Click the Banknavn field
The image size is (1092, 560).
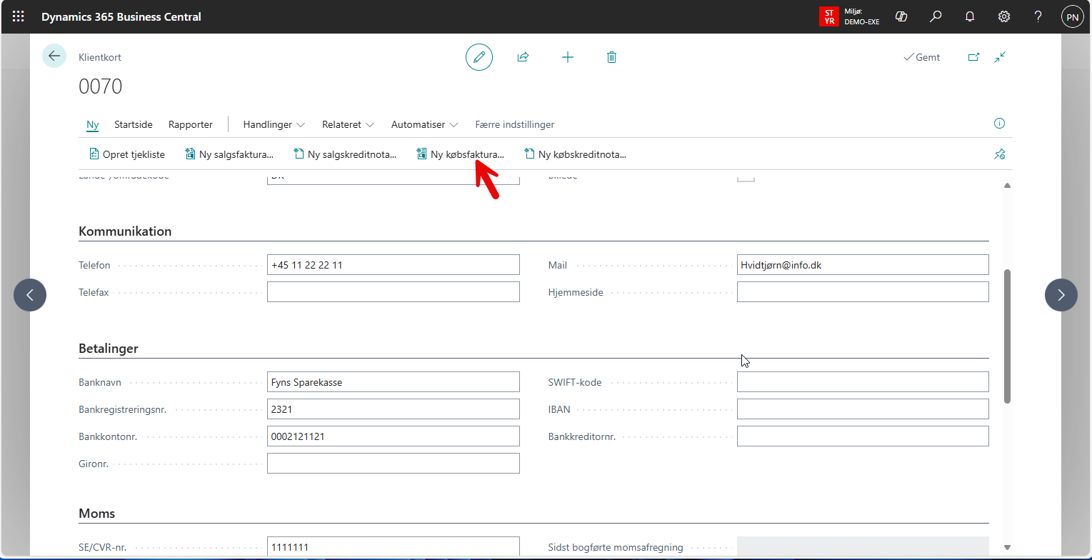(x=394, y=382)
